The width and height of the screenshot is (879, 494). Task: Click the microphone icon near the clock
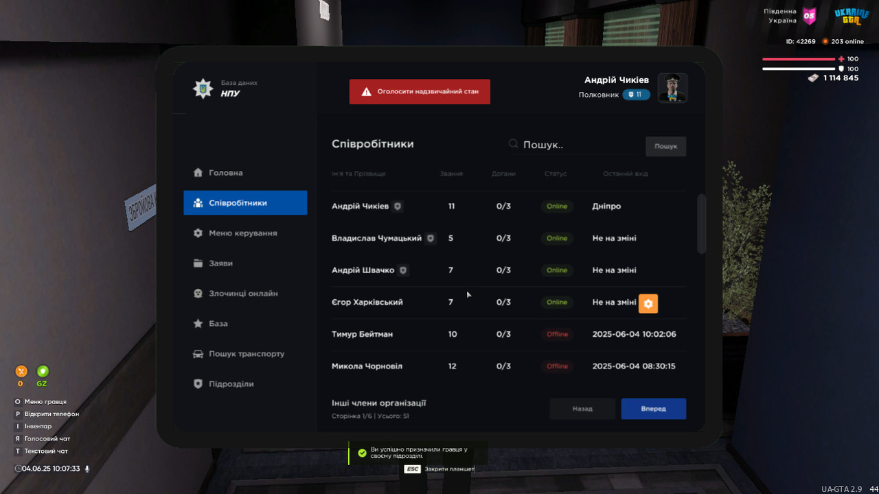point(87,469)
